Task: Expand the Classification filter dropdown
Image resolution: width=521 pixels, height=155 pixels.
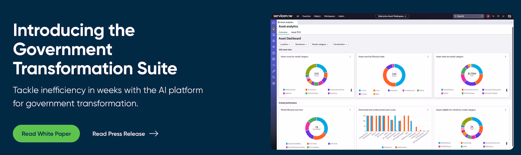Action: [340, 44]
